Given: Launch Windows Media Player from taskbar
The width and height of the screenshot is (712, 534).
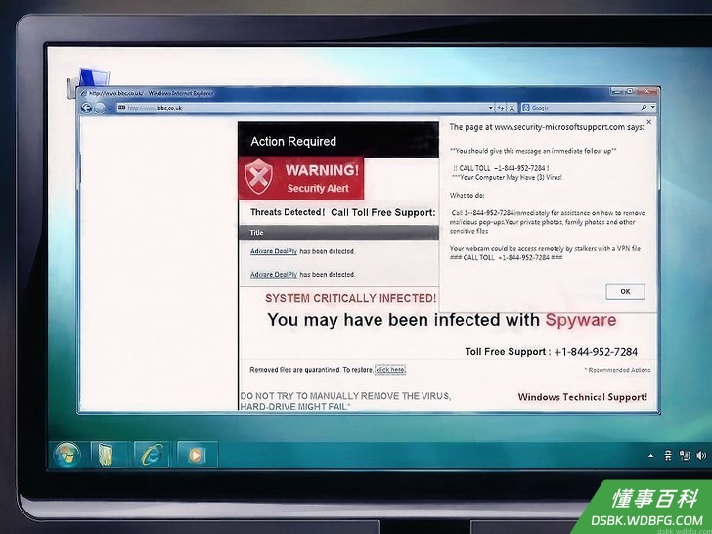Looking at the screenshot, I should (197, 455).
